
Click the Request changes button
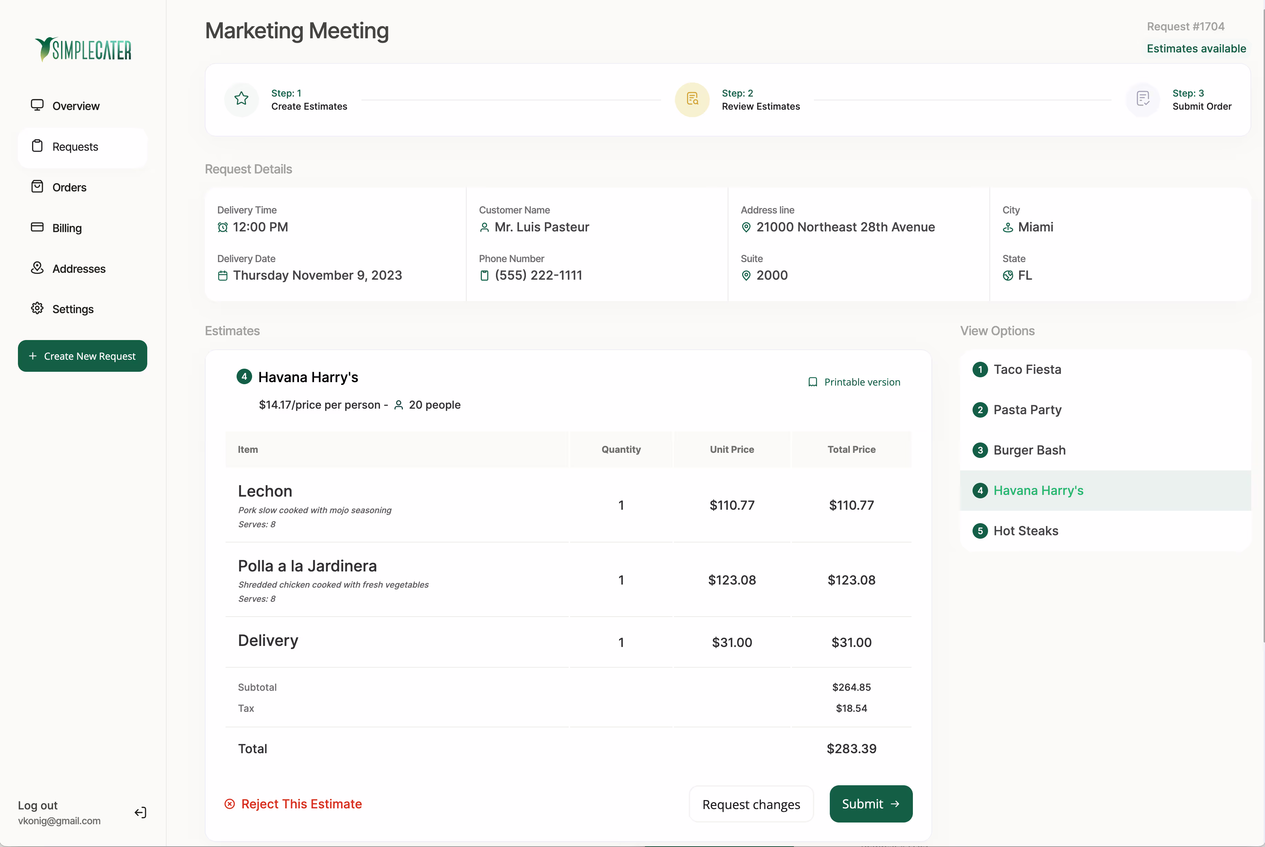tap(751, 804)
